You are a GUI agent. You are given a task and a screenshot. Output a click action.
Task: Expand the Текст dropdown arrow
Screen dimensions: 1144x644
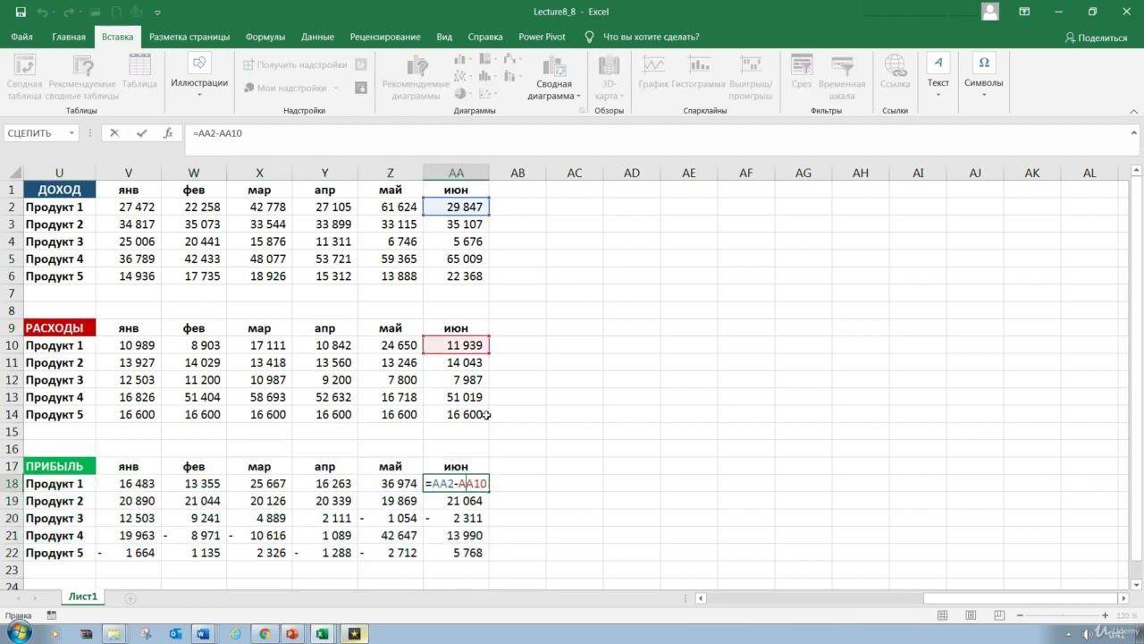coord(938,94)
